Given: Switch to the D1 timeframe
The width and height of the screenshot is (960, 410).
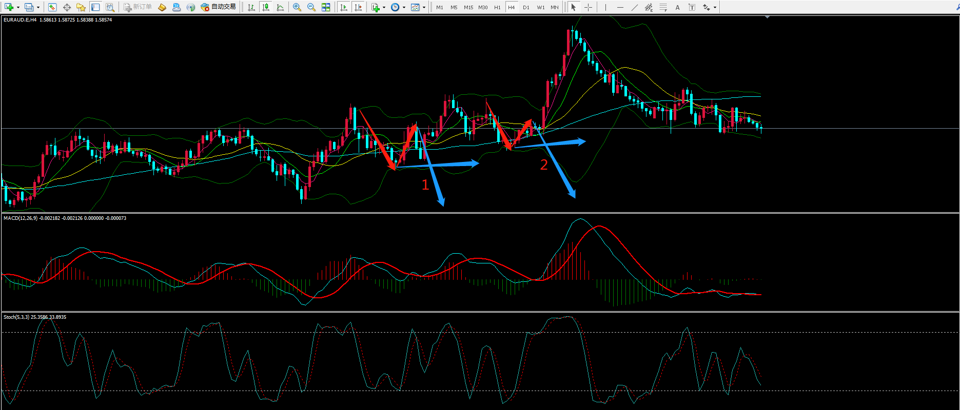Looking at the screenshot, I should (526, 7).
